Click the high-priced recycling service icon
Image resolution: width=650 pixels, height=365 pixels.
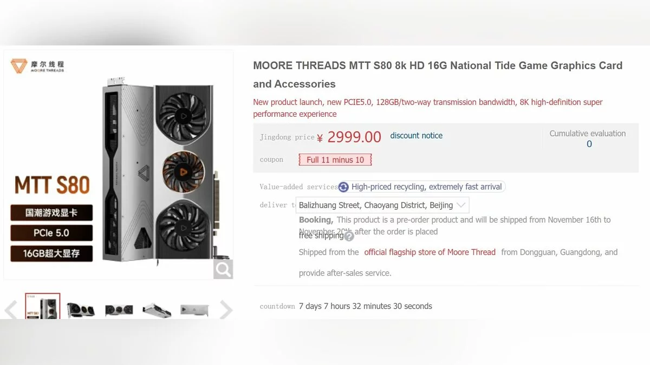(x=343, y=187)
